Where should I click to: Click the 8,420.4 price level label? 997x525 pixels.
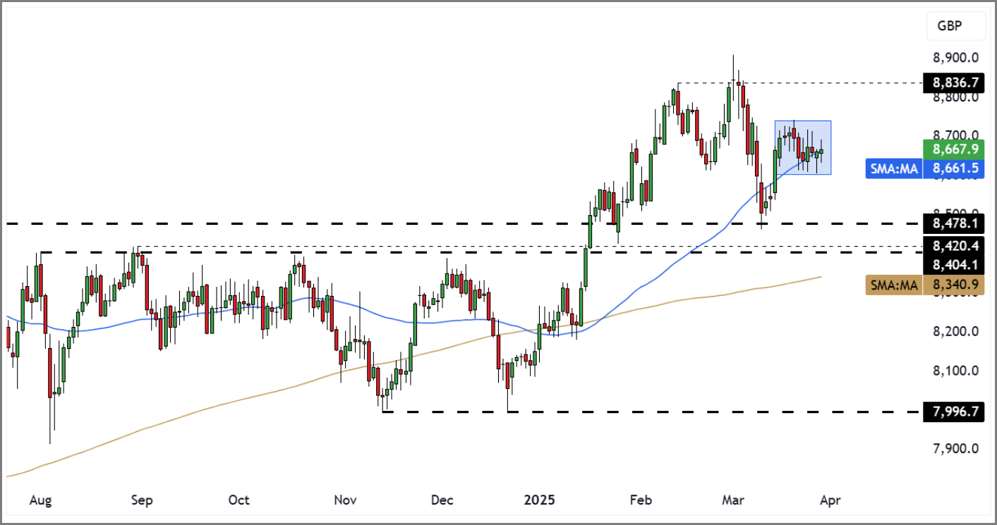955,247
